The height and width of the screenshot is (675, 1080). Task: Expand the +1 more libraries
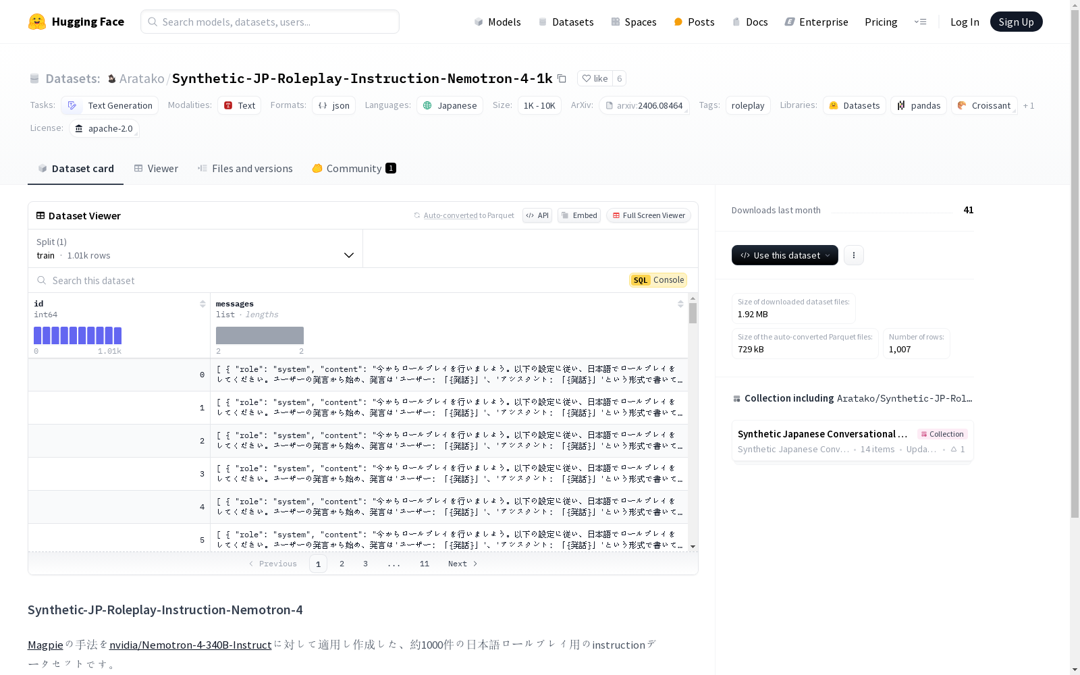click(1029, 105)
